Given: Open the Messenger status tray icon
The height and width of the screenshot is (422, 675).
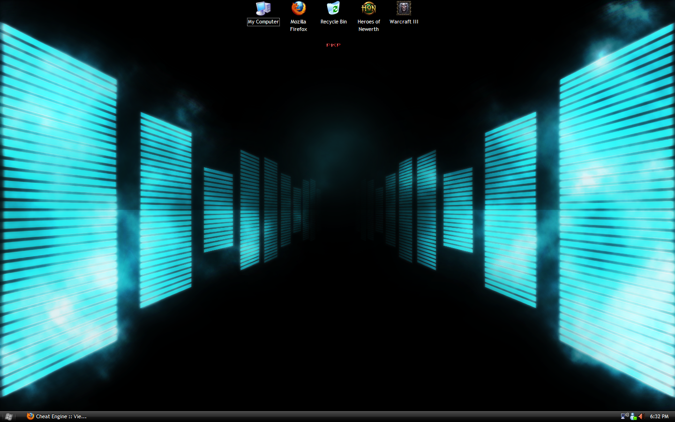Looking at the screenshot, I should 633,416.
